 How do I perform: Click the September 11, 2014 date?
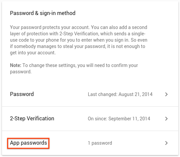129,119
